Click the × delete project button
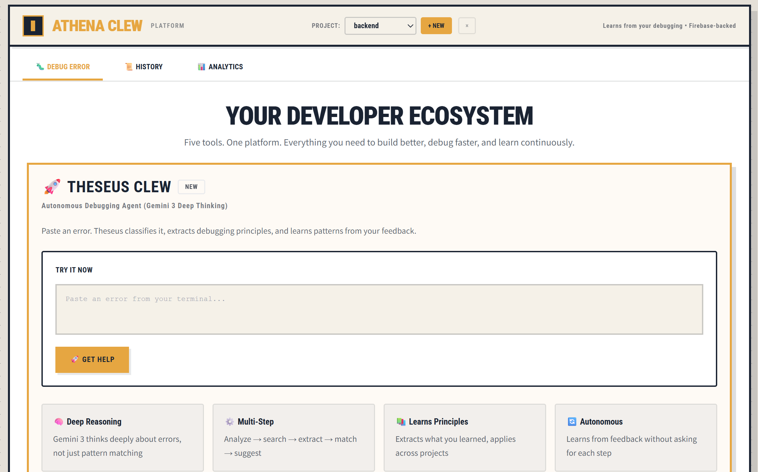The image size is (758, 472). coord(467,26)
